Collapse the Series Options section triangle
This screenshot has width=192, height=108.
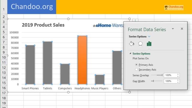pos(130,53)
